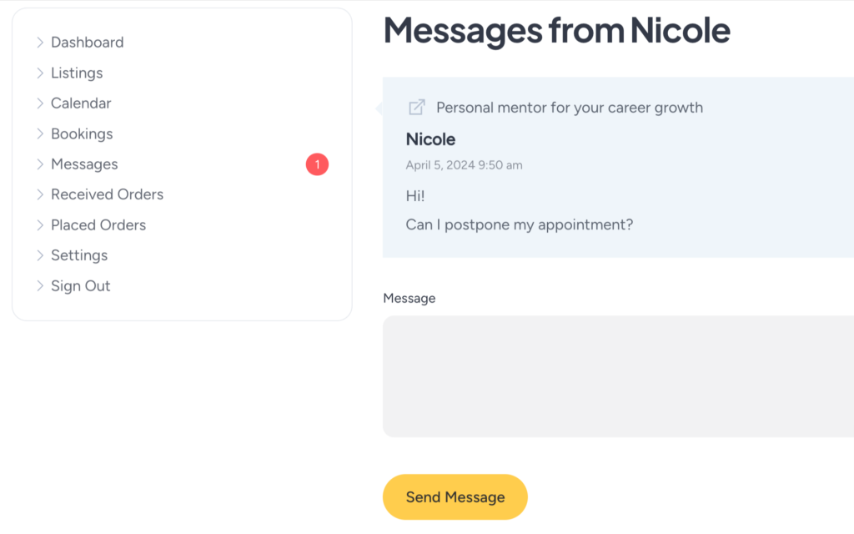
Task: Click the chevron icon next to Placed Orders
Action: tap(40, 225)
